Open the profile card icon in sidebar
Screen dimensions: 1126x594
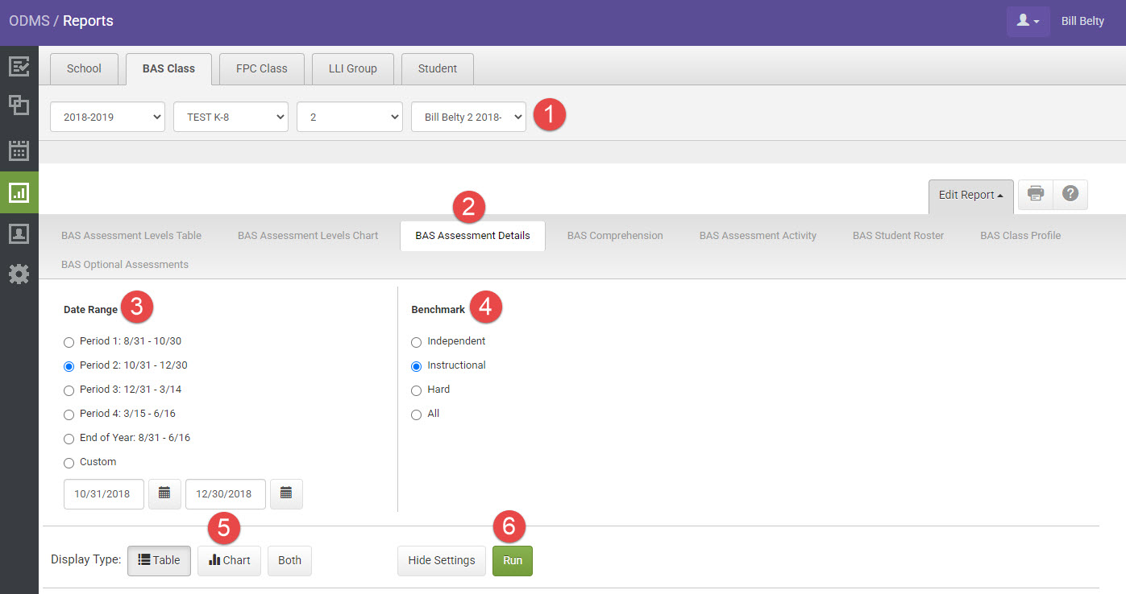click(19, 233)
